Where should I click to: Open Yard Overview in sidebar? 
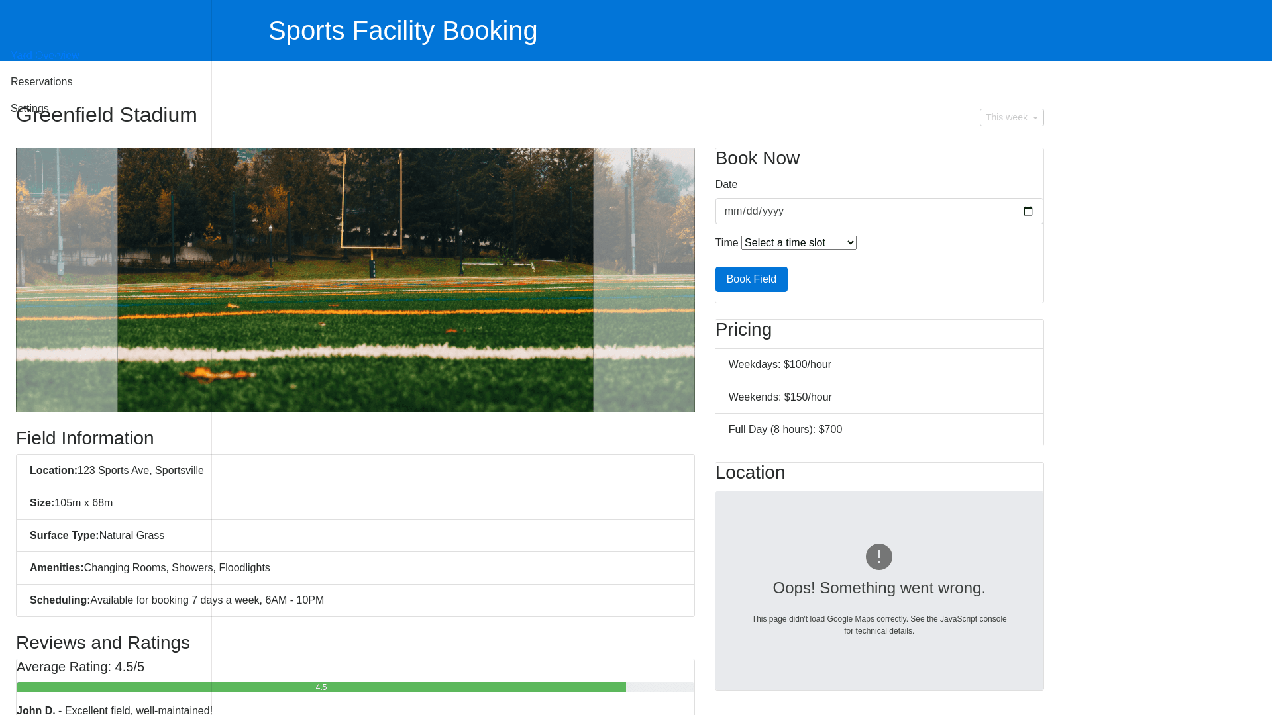coord(45,56)
